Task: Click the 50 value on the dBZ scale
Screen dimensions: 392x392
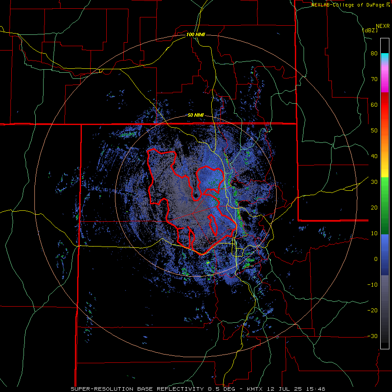Action: (374, 131)
